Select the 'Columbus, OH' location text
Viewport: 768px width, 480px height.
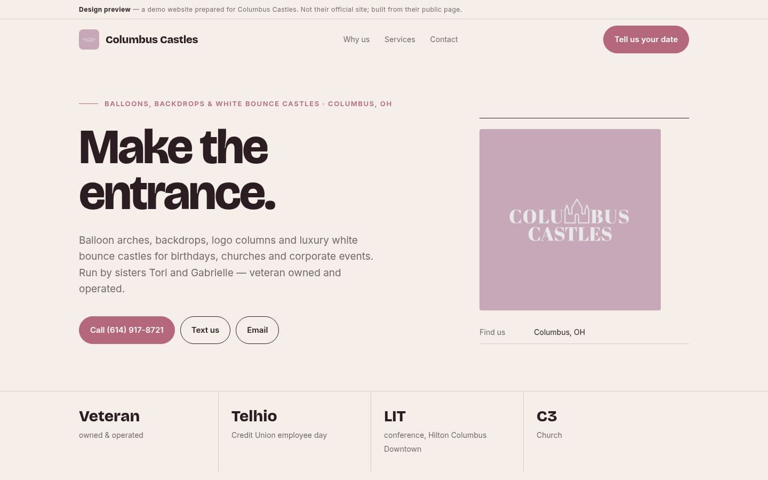pos(559,332)
